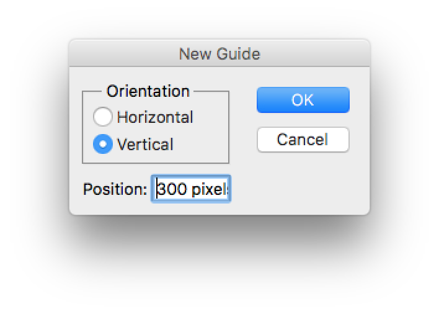The width and height of the screenshot is (439, 314).
Task: Click the "Position:" label text
Action: pos(115,189)
